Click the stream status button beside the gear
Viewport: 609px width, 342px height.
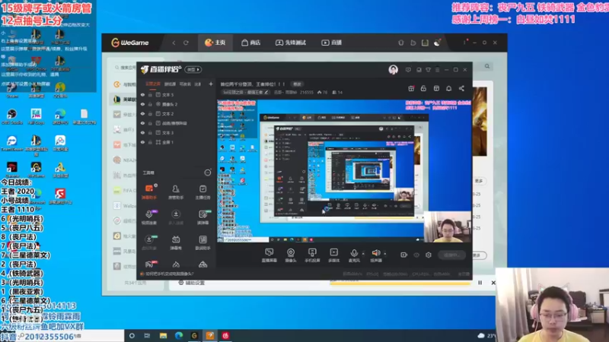[x=451, y=255]
